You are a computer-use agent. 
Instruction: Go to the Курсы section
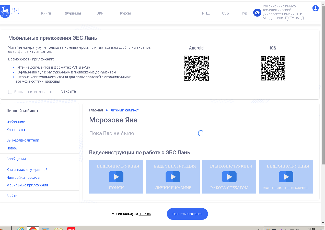tap(125, 13)
